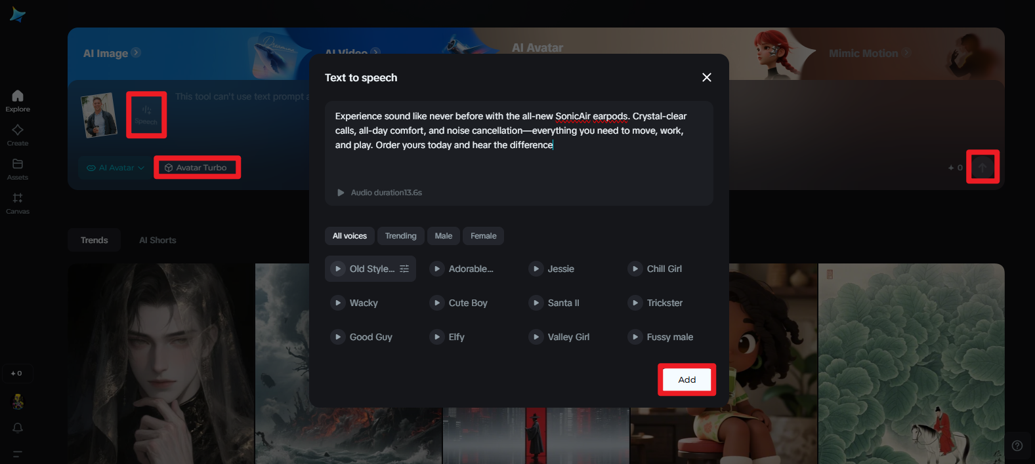Select the Valley Girl voice name
Image resolution: width=1035 pixels, height=464 pixels.
[568, 337]
